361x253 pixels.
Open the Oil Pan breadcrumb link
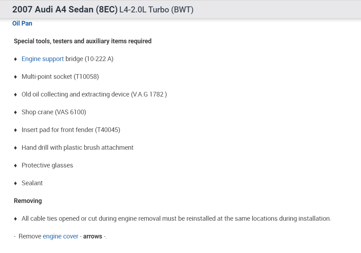[22, 23]
